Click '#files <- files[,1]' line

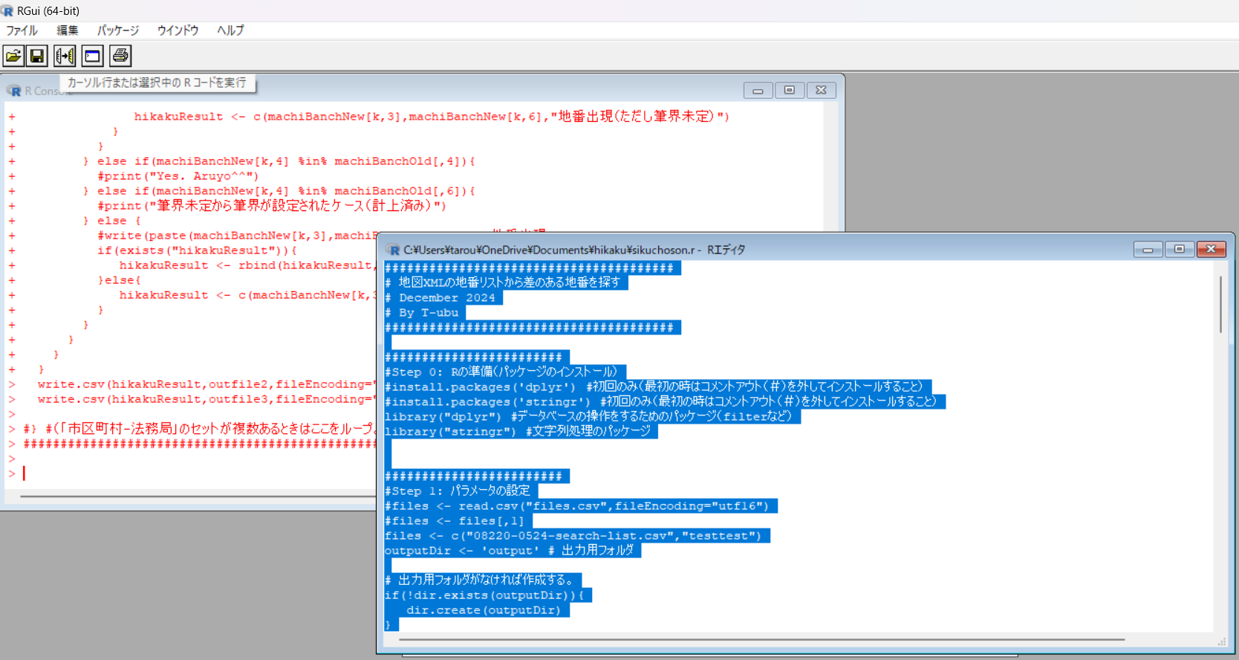[x=458, y=521]
